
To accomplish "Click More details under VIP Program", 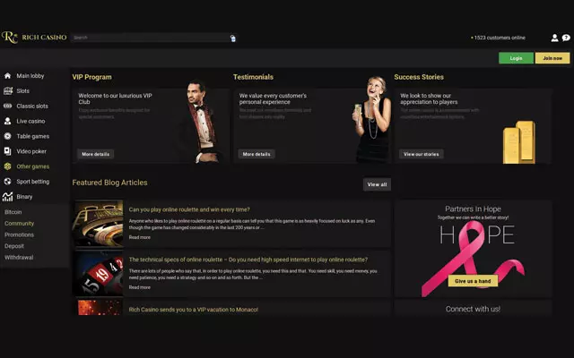I will [x=96, y=154].
